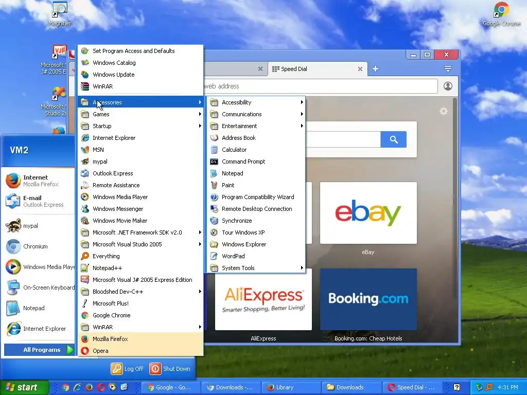Viewport: 527px width, 395px height.
Task: Expand Microsoft .NET Framework SDK v2.0 folder
Action: pyautogui.click(x=140, y=232)
